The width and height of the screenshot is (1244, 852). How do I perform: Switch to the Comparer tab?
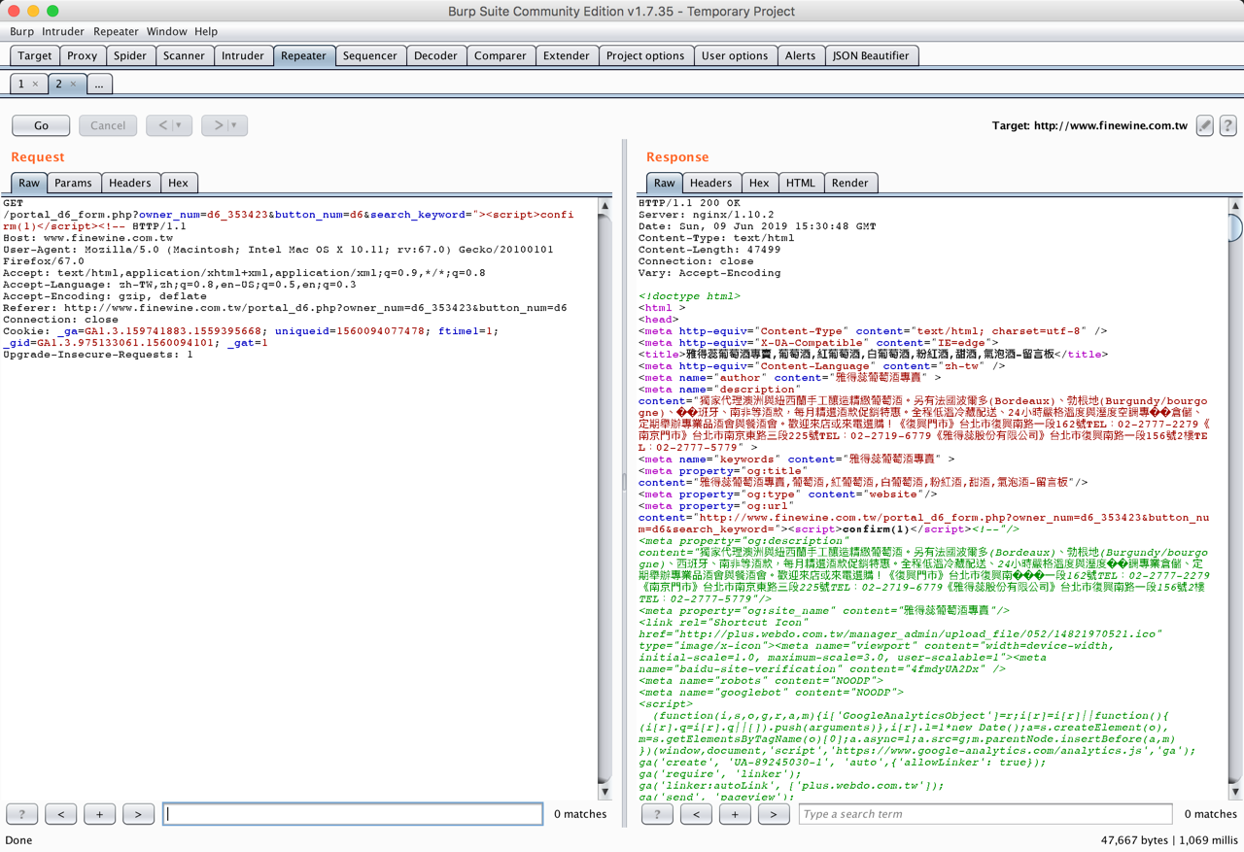pos(501,55)
